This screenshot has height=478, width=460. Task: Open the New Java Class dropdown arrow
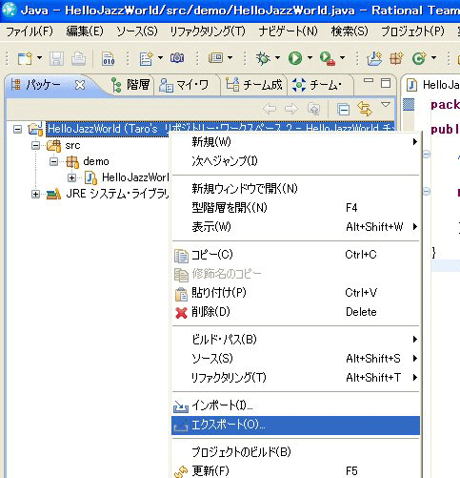[x=433, y=58]
